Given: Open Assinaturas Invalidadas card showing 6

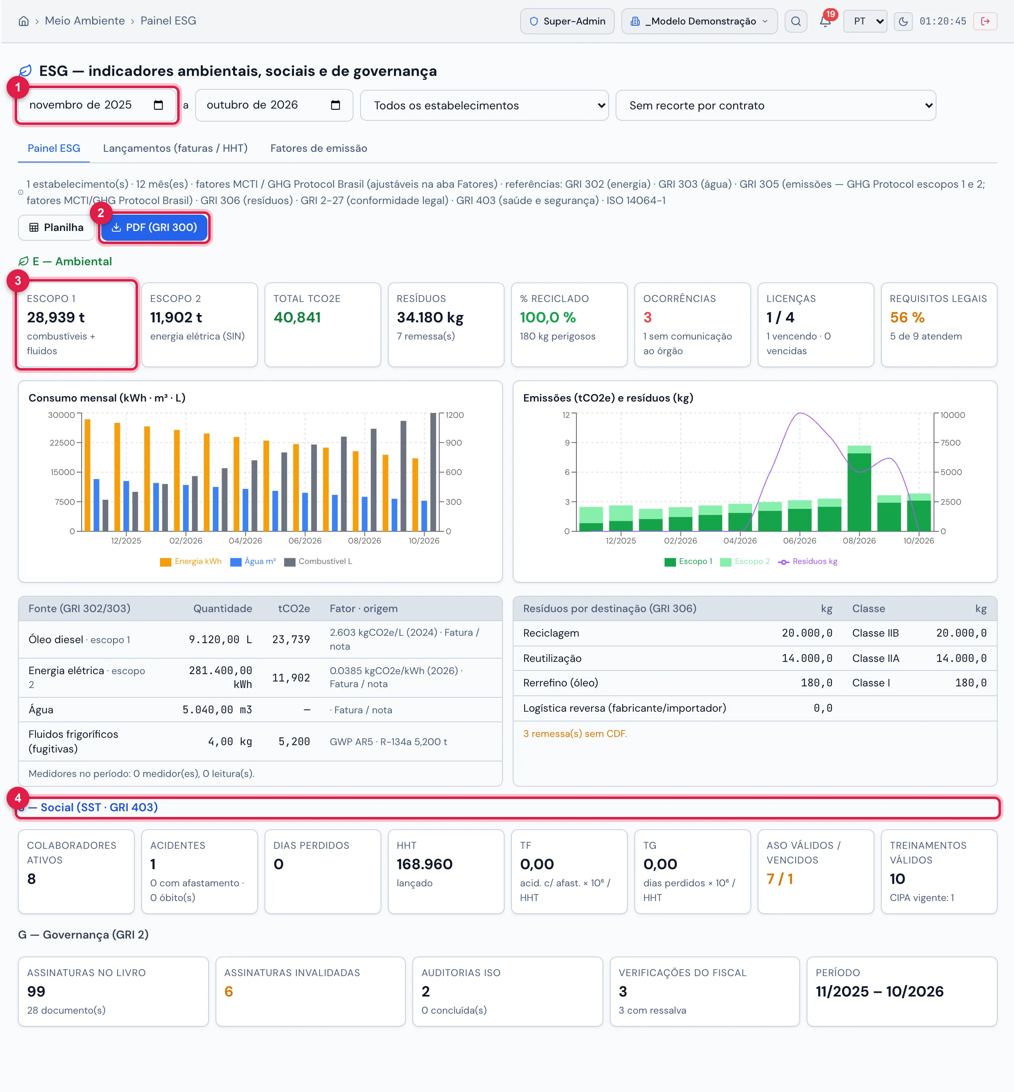Looking at the screenshot, I should pyautogui.click(x=311, y=992).
